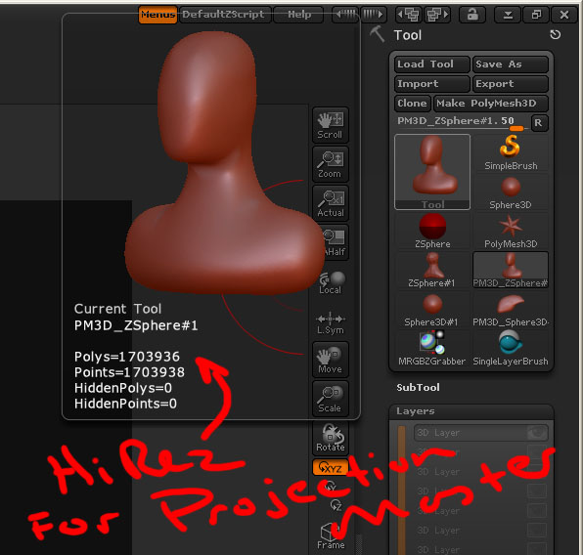583x555 pixels.
Task: Enable Z-axis rotation mode
Action: point(336,505)
